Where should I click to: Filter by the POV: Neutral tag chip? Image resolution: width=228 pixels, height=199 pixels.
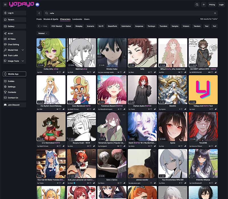[x=57, y=26]
